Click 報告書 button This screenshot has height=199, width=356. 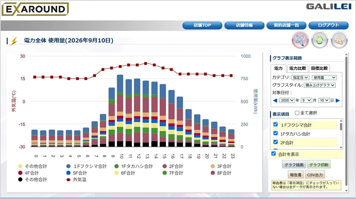[296, 175]
